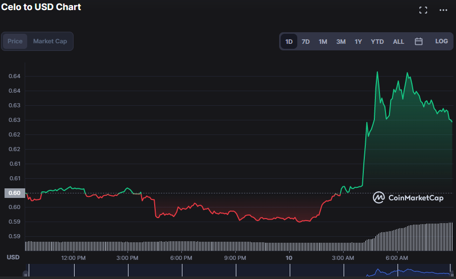
Task: Choose the YTD time range
Action: point(377,41)
